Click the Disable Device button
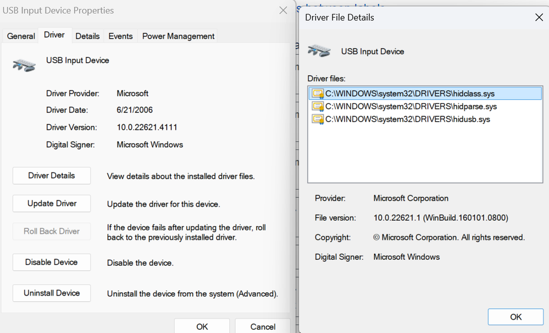Viewport: 549px width, 333px height. 52,262
